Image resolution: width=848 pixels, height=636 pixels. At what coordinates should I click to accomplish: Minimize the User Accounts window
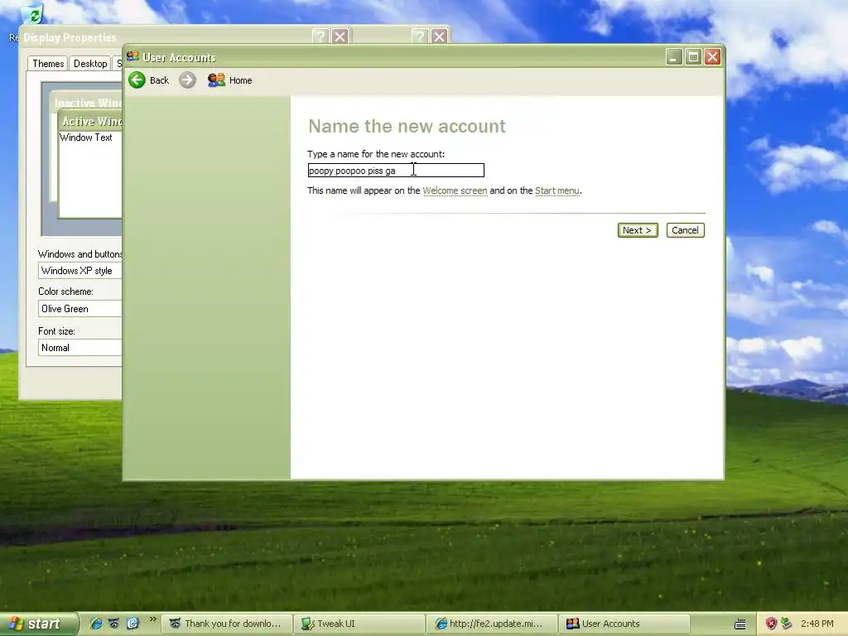674,56
